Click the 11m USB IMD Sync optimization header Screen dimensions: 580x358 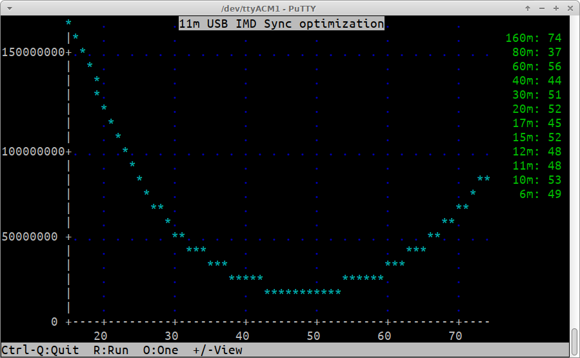point(281,24)
